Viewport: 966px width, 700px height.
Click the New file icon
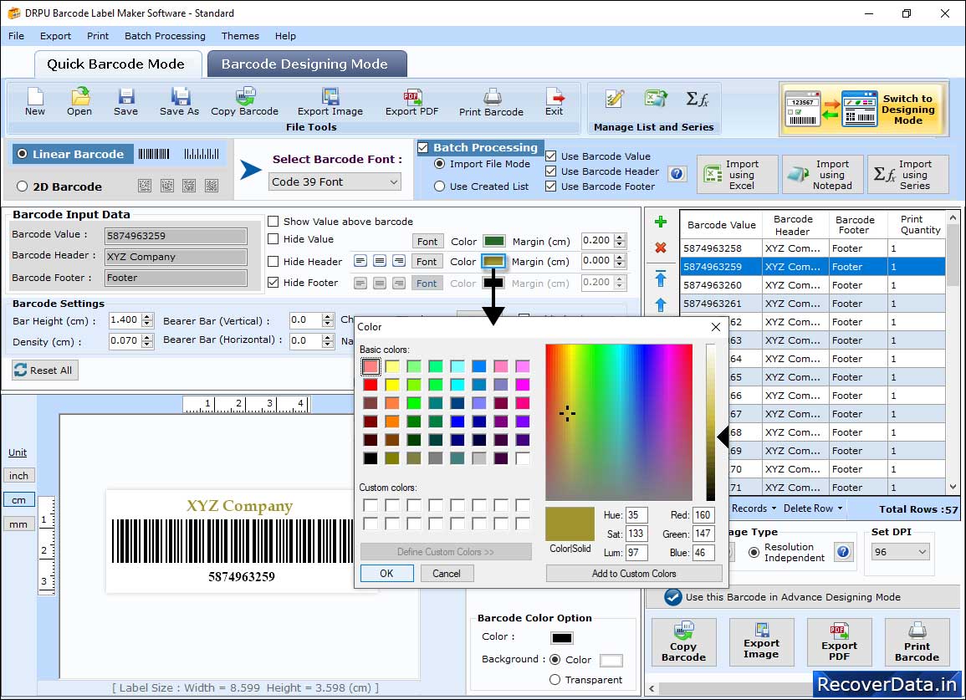coord(35,102)
